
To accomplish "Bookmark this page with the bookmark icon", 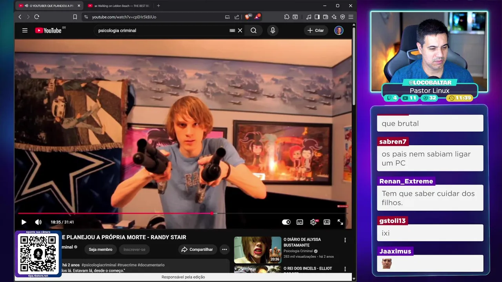I will [x=75, y=17].
